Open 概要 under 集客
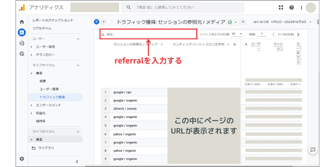The image size is (335, 167). pyautogui.click(x=43, y=81)
